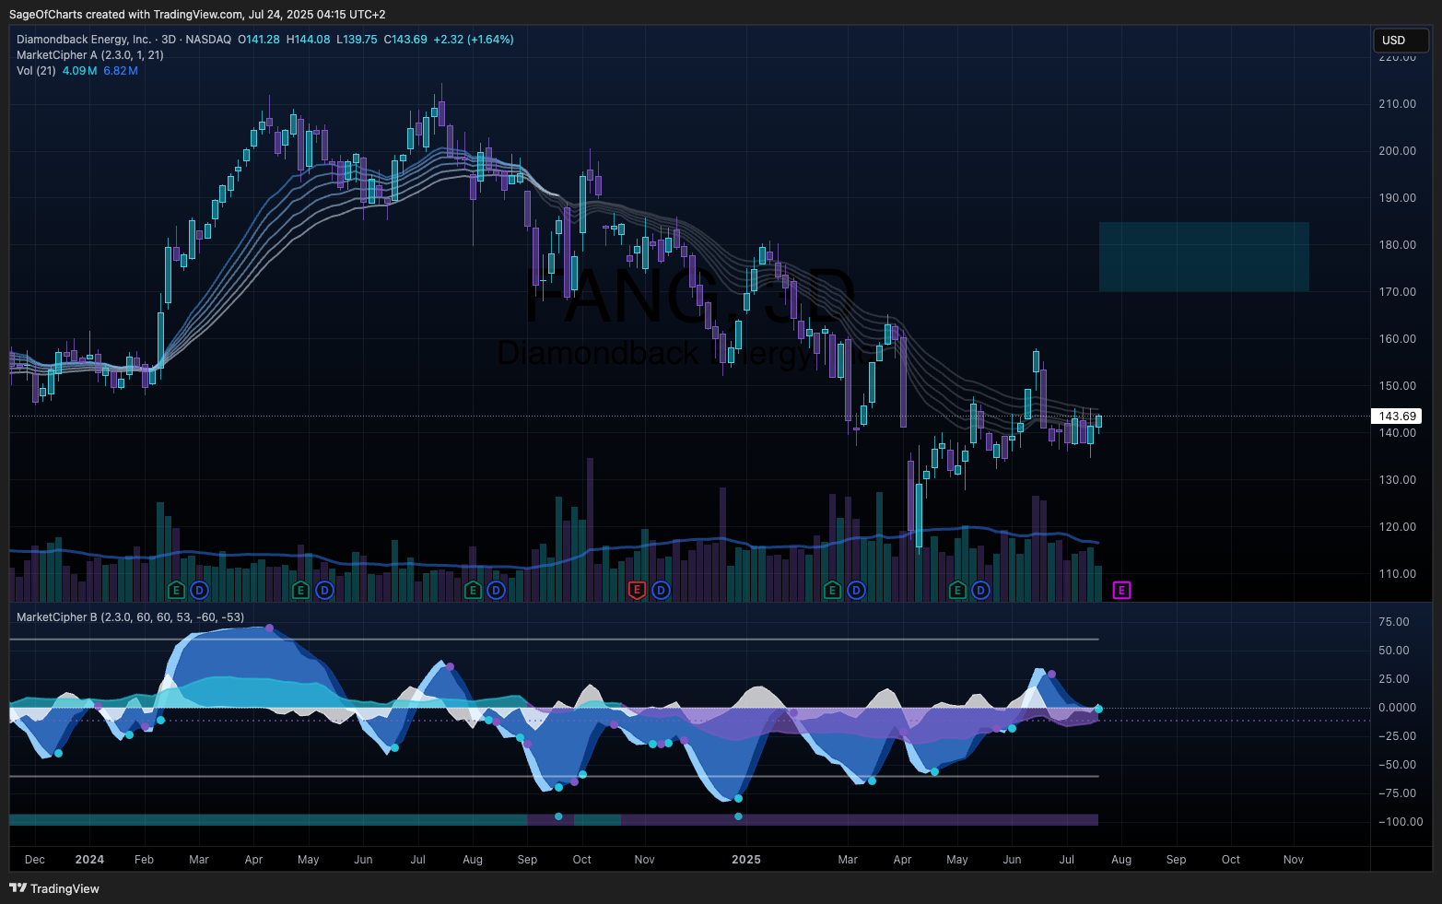Viewport: 1442px width, 904px height.
Task: Click the teal projected target zone rectangle
Action: tap(1203, 256)
